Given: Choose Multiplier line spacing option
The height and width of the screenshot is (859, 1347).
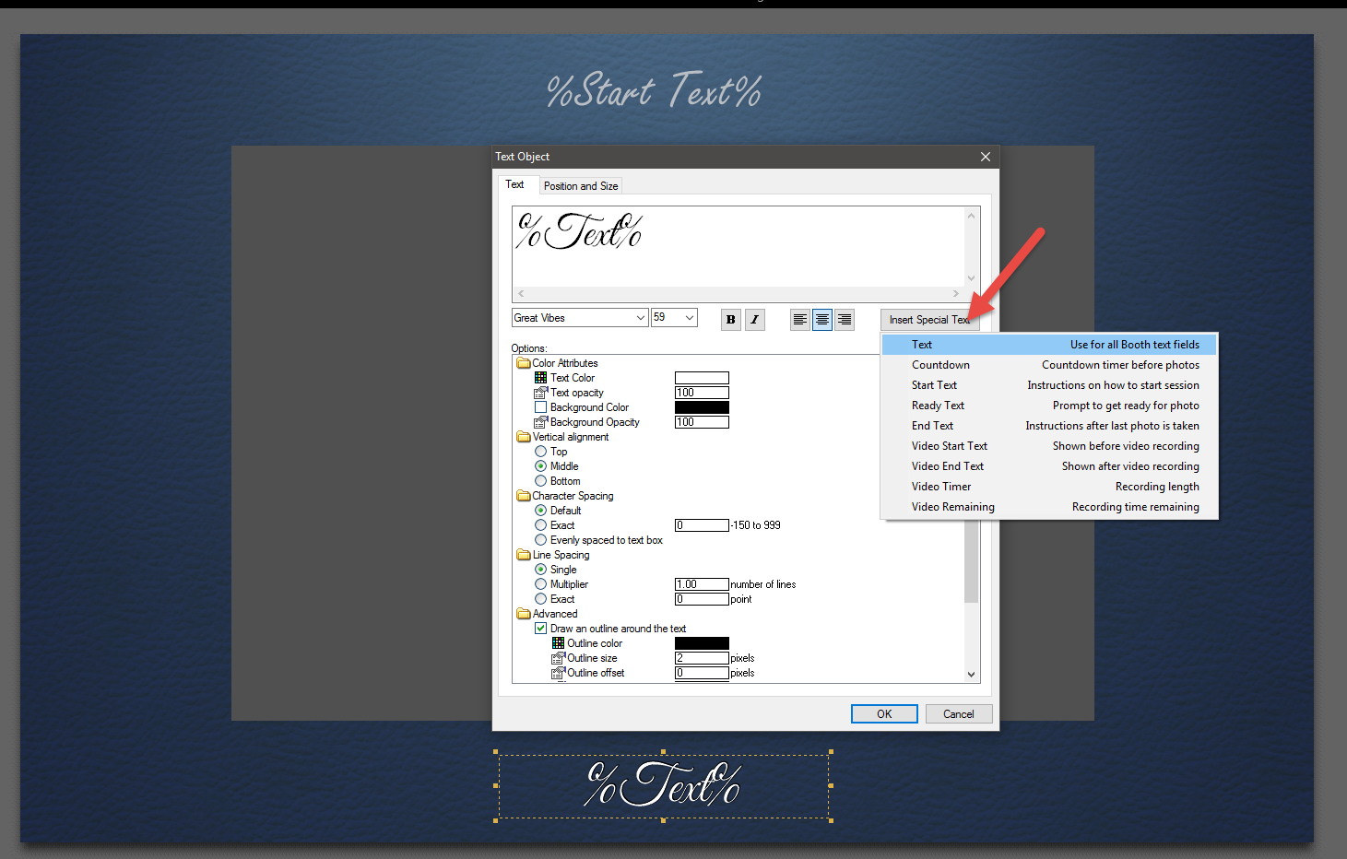Looking at the screenshot, I should pyautogui.click(x=540, y=583).
